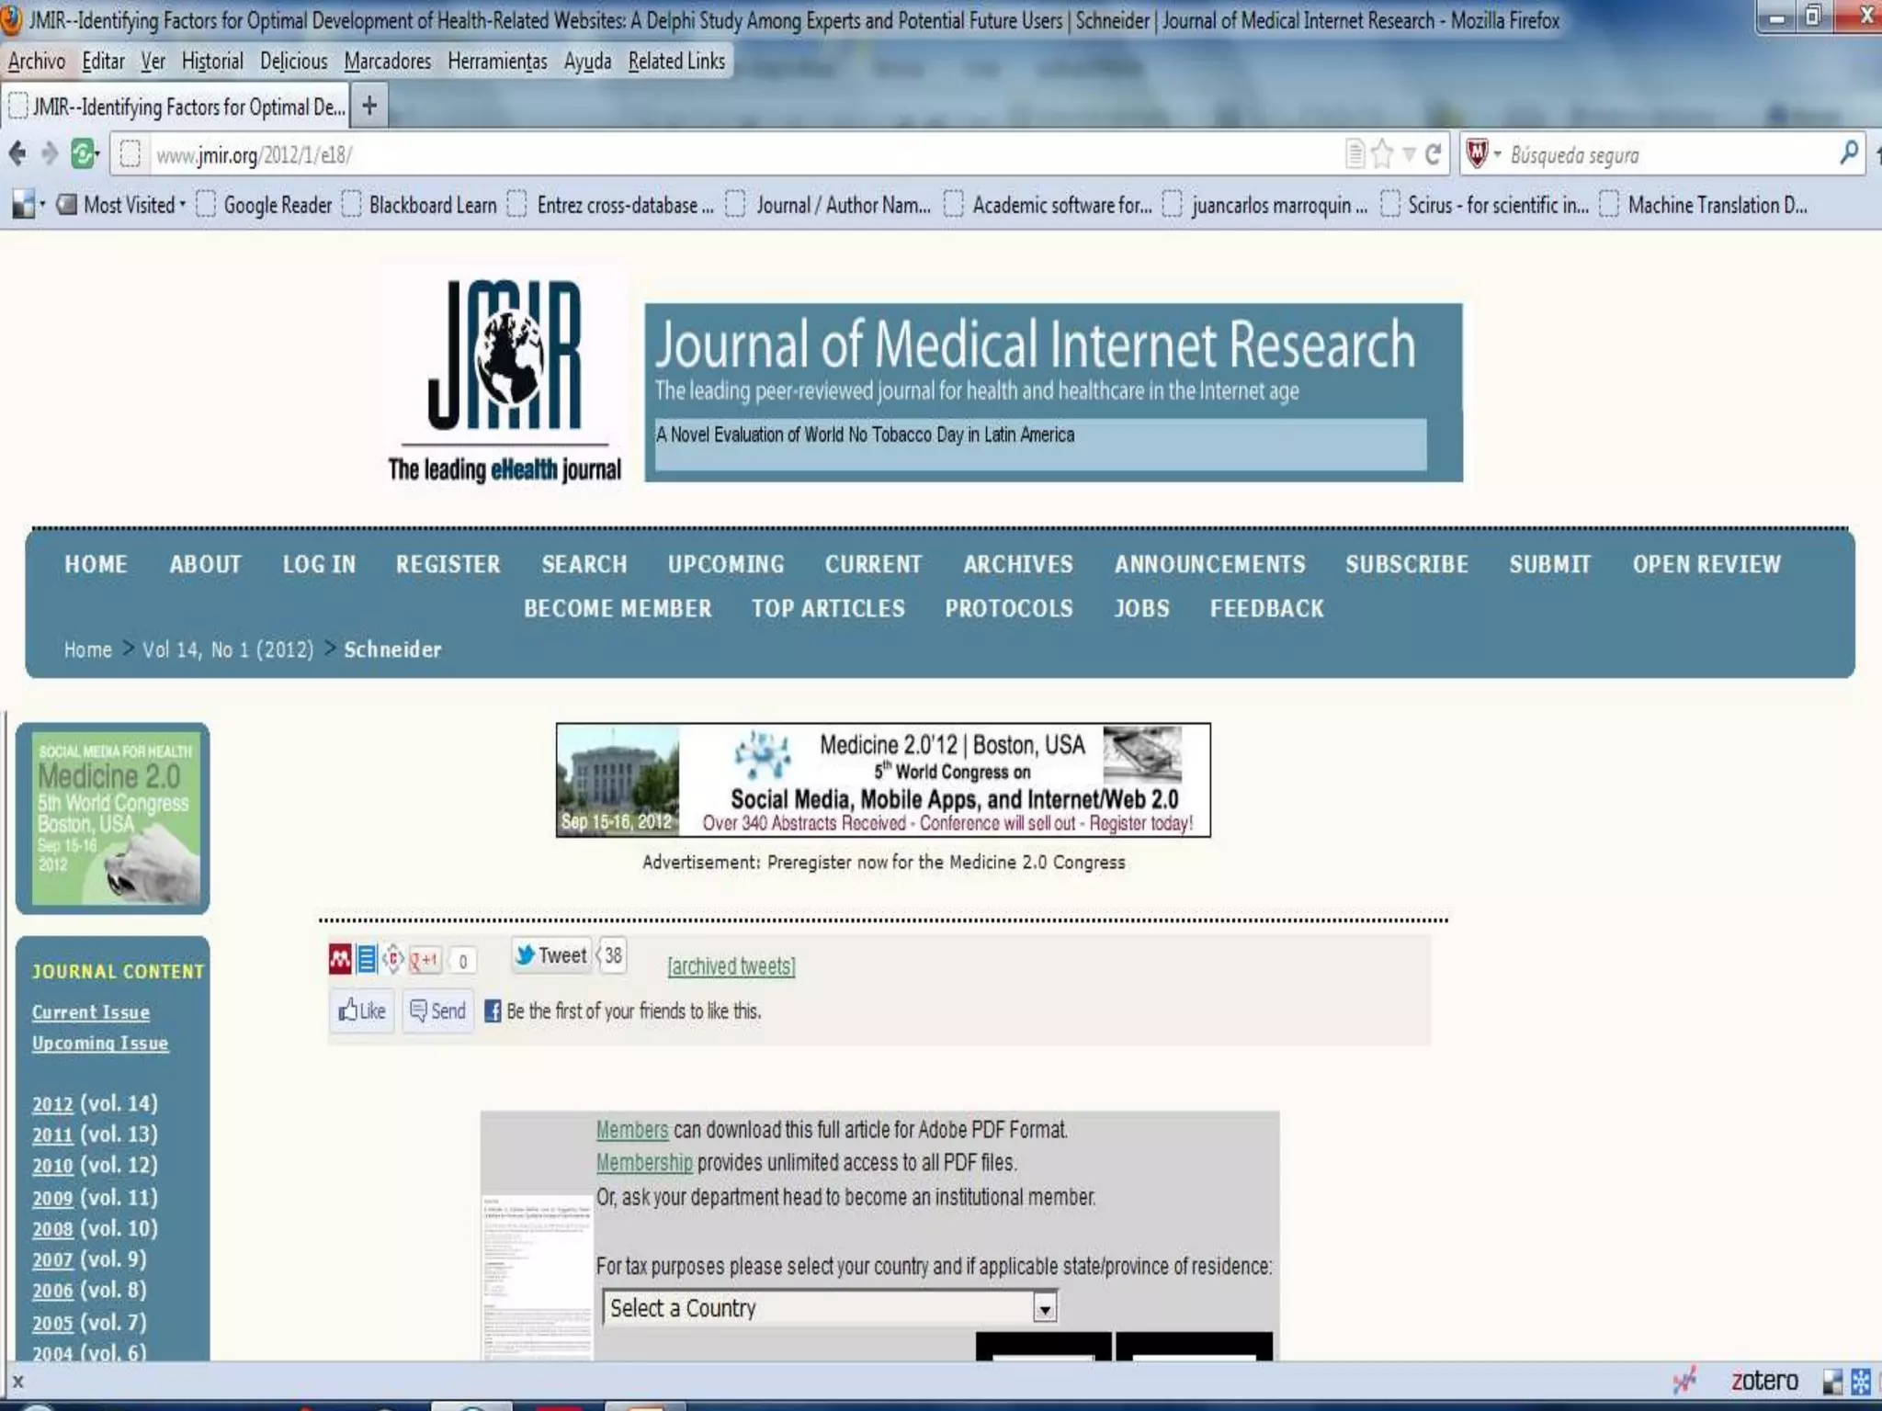
Task: Click into the URL address field
Action: [x=735, y=154]
